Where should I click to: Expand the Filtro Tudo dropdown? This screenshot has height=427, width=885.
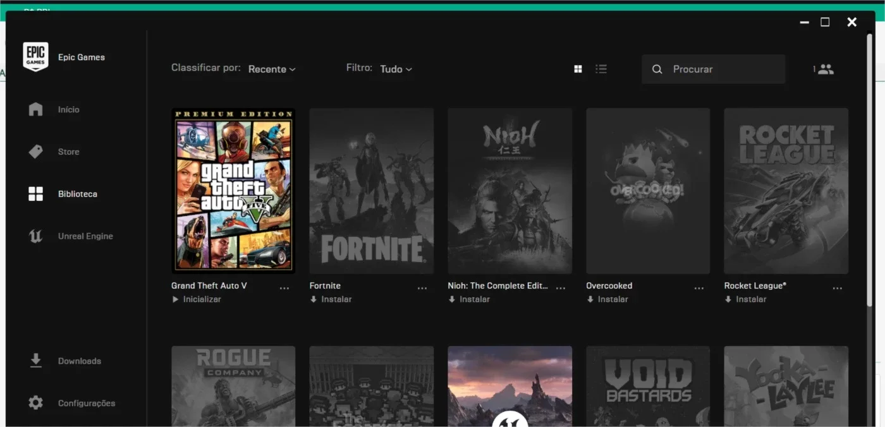[x=396, y=69]
